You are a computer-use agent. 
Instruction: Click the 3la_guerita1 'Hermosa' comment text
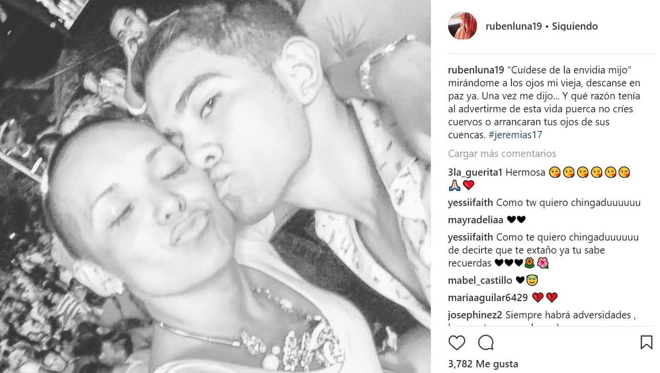pos(525,172)
